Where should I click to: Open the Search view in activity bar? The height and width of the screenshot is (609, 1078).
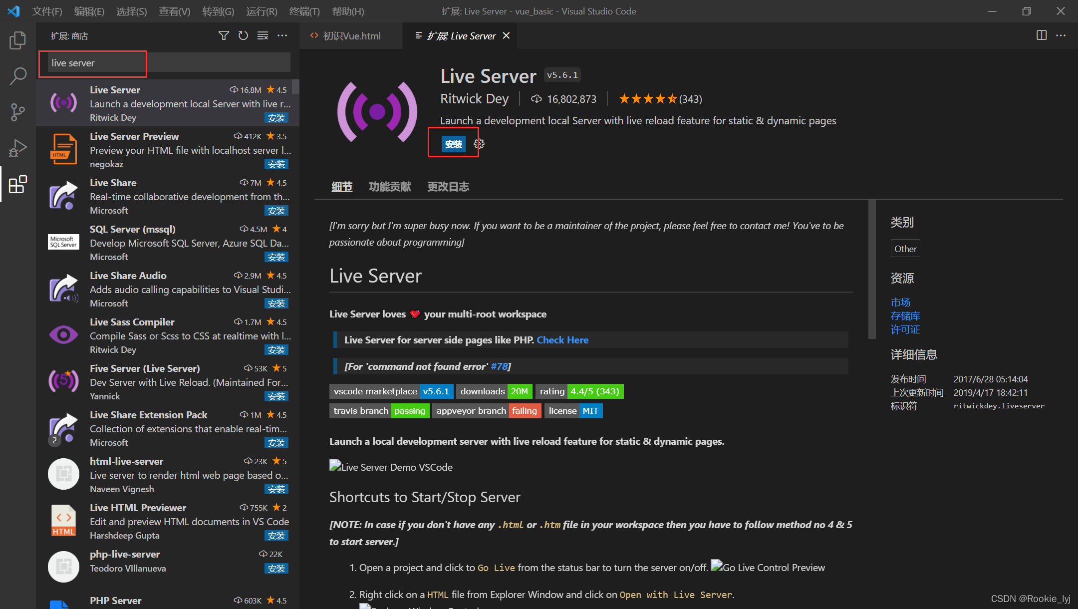coord(18,76)
